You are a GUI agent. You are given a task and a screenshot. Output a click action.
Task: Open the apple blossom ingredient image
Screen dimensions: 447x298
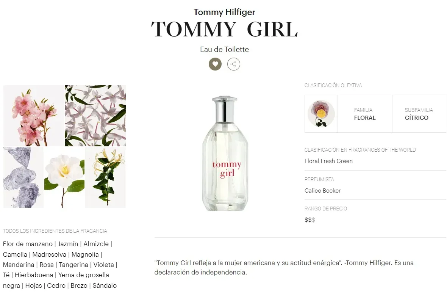(x=34, y=116)
